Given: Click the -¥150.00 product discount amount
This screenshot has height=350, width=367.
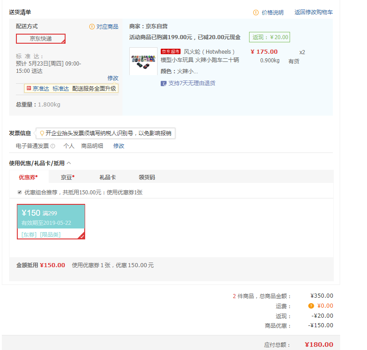Looking at the screenshot, I should (x=321, y=325).
